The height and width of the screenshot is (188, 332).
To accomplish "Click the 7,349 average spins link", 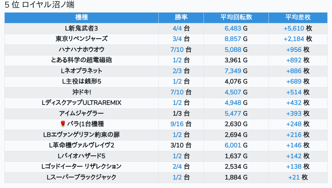I will point(233,71).
